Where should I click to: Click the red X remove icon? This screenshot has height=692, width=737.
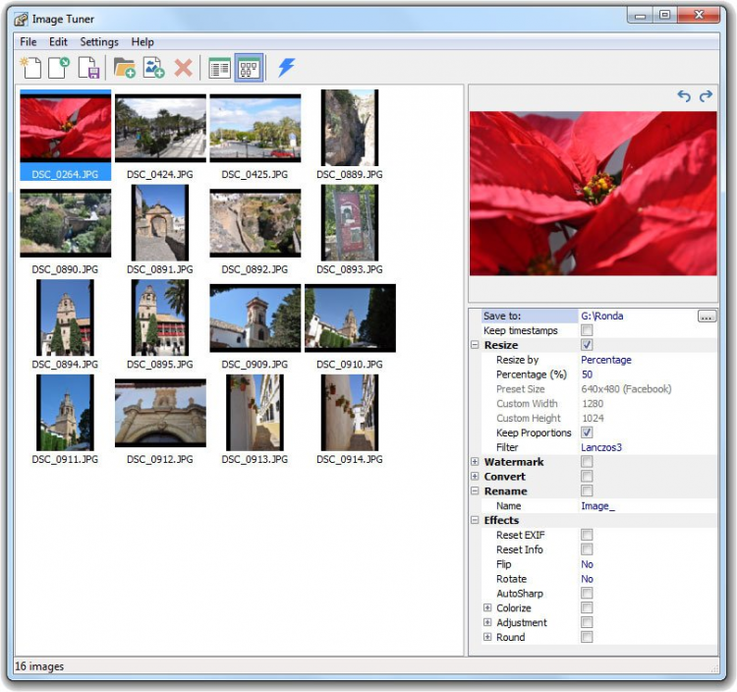pos(184,68)
